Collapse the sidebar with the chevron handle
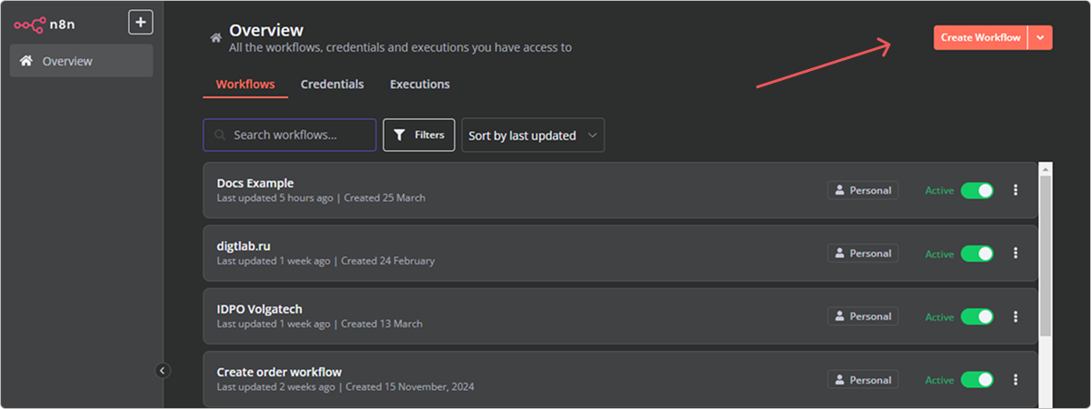 pyautogui.click(x=163, y=370)
